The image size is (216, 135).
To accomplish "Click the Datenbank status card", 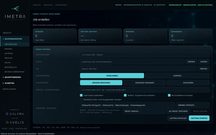I will (x=191, y=36).
